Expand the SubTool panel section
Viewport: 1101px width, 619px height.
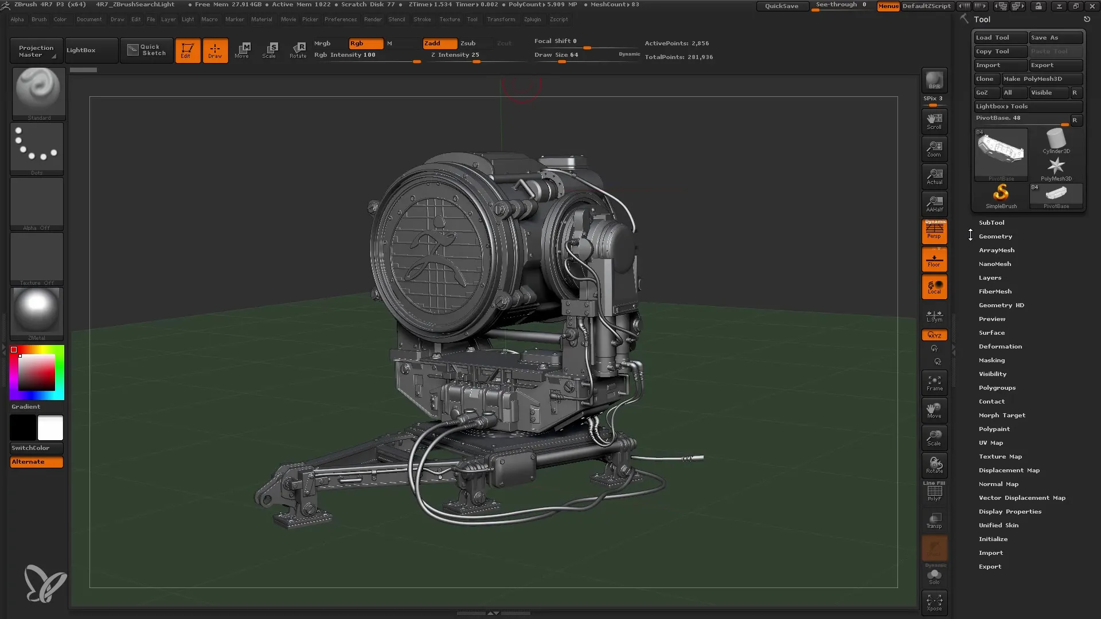991,222
